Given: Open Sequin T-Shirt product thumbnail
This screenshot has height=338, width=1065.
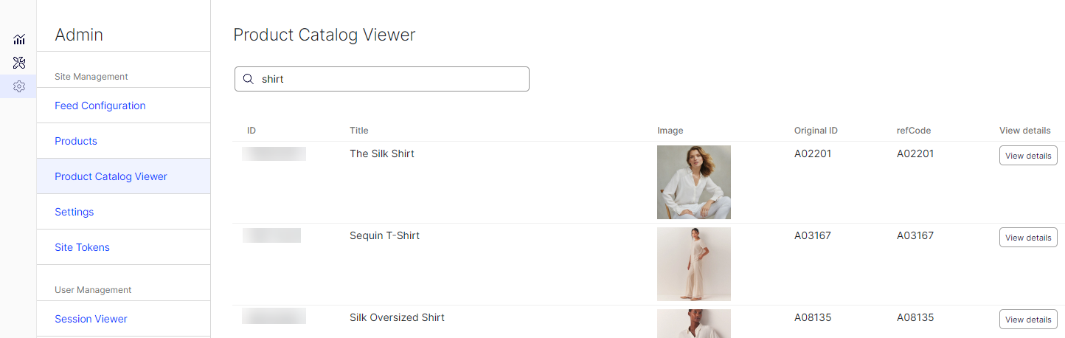Looking at the screenshot, I should (x=694, y=264).
